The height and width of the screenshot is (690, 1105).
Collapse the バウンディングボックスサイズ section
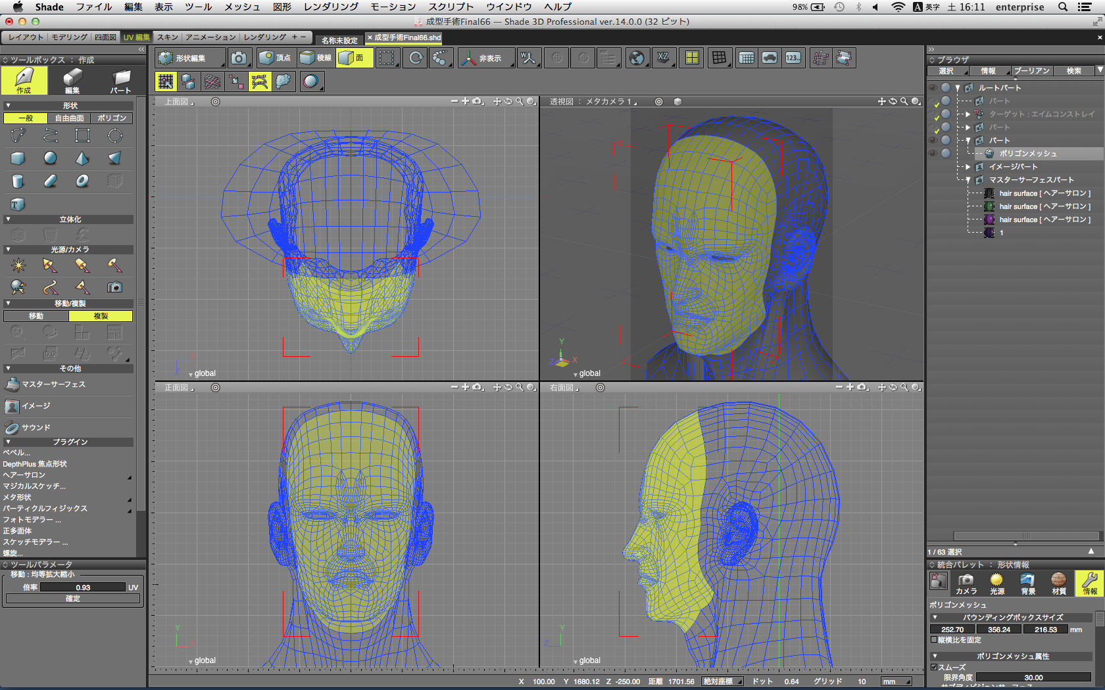pyautogui.click(x=935, y=618)
